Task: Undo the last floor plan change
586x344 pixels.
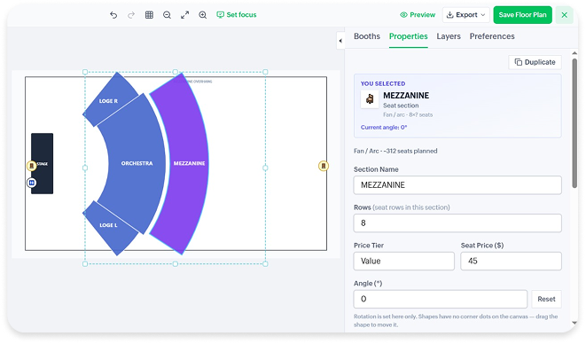Action: pyautogui.click(x=113, y=15)
